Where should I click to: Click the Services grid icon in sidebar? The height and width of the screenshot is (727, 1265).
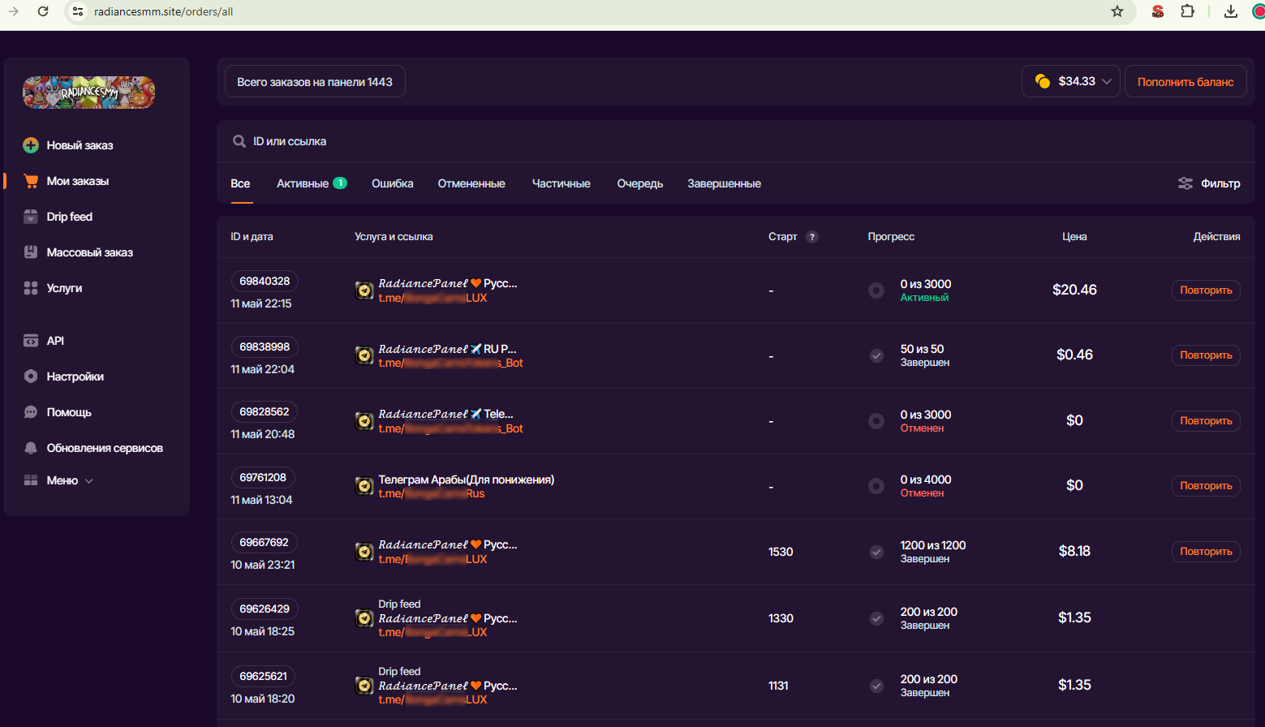coord(31,288)
